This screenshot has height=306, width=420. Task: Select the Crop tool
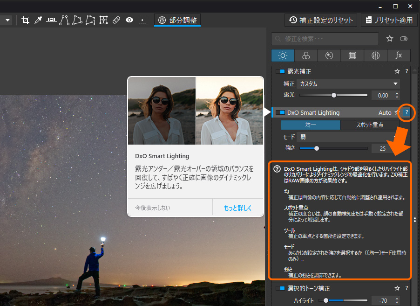pyautogui.click(x=25, y=20)
